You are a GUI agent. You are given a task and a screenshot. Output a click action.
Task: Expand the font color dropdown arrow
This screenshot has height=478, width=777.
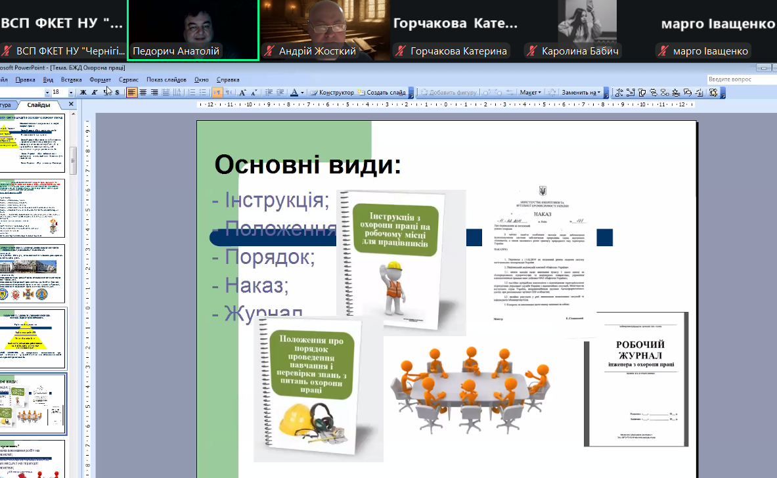coord(302,93)
